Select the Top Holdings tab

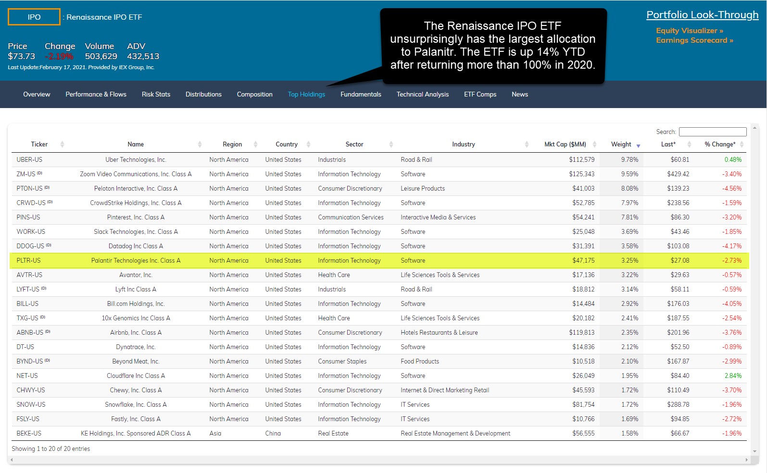tap(306, 95)
